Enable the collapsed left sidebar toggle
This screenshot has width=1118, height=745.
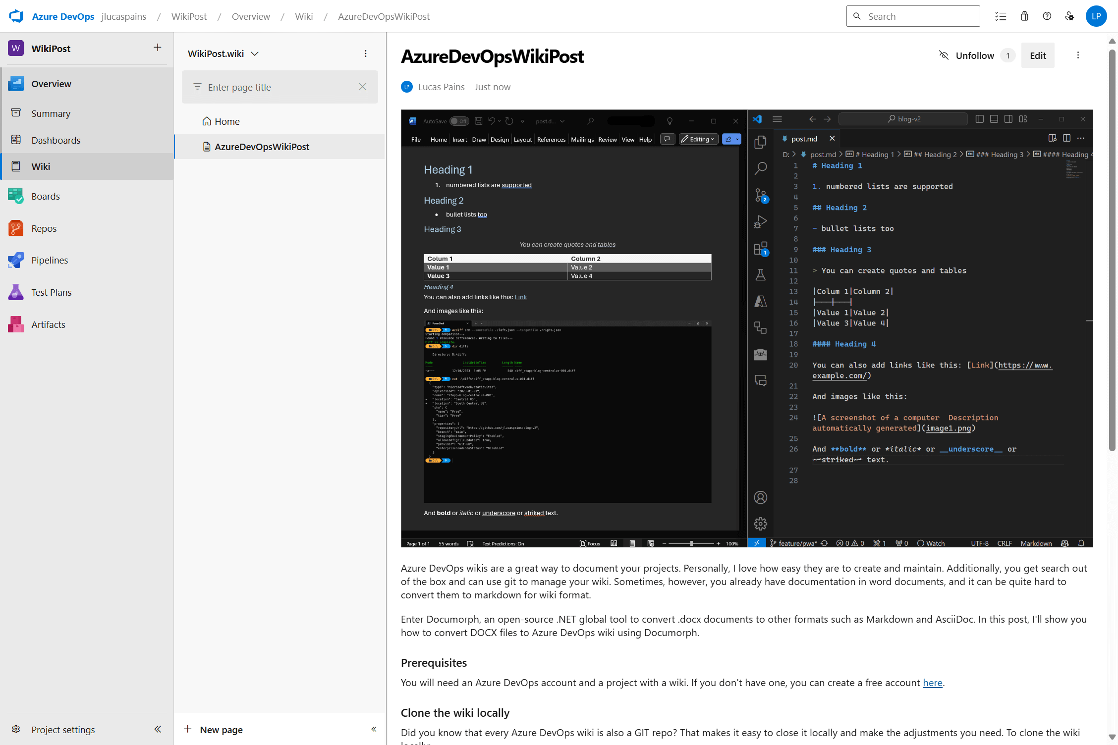click(x=157, y=729)
